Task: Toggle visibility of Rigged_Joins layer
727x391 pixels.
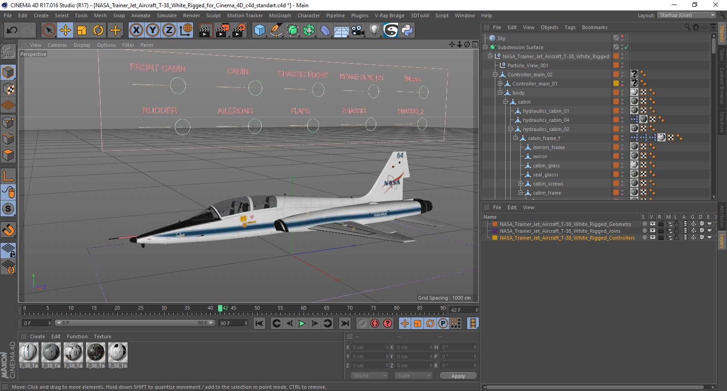Action: (652, 231)
